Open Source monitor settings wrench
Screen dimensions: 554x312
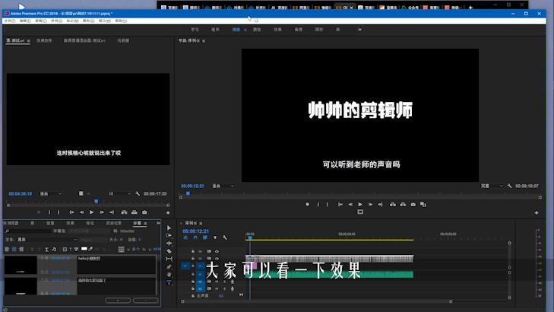click(138, 193)
